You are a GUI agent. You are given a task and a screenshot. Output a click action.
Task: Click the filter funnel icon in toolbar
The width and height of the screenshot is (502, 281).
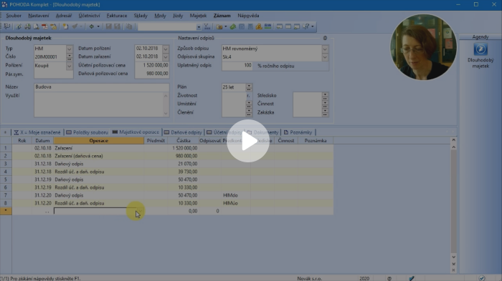pos(207,26)
